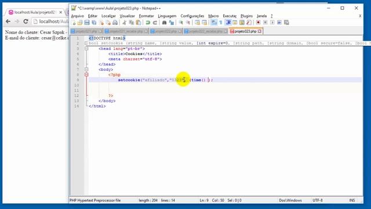Open user defined language dialog icon
Screen dimensions: 371x209
coord(235,23)
